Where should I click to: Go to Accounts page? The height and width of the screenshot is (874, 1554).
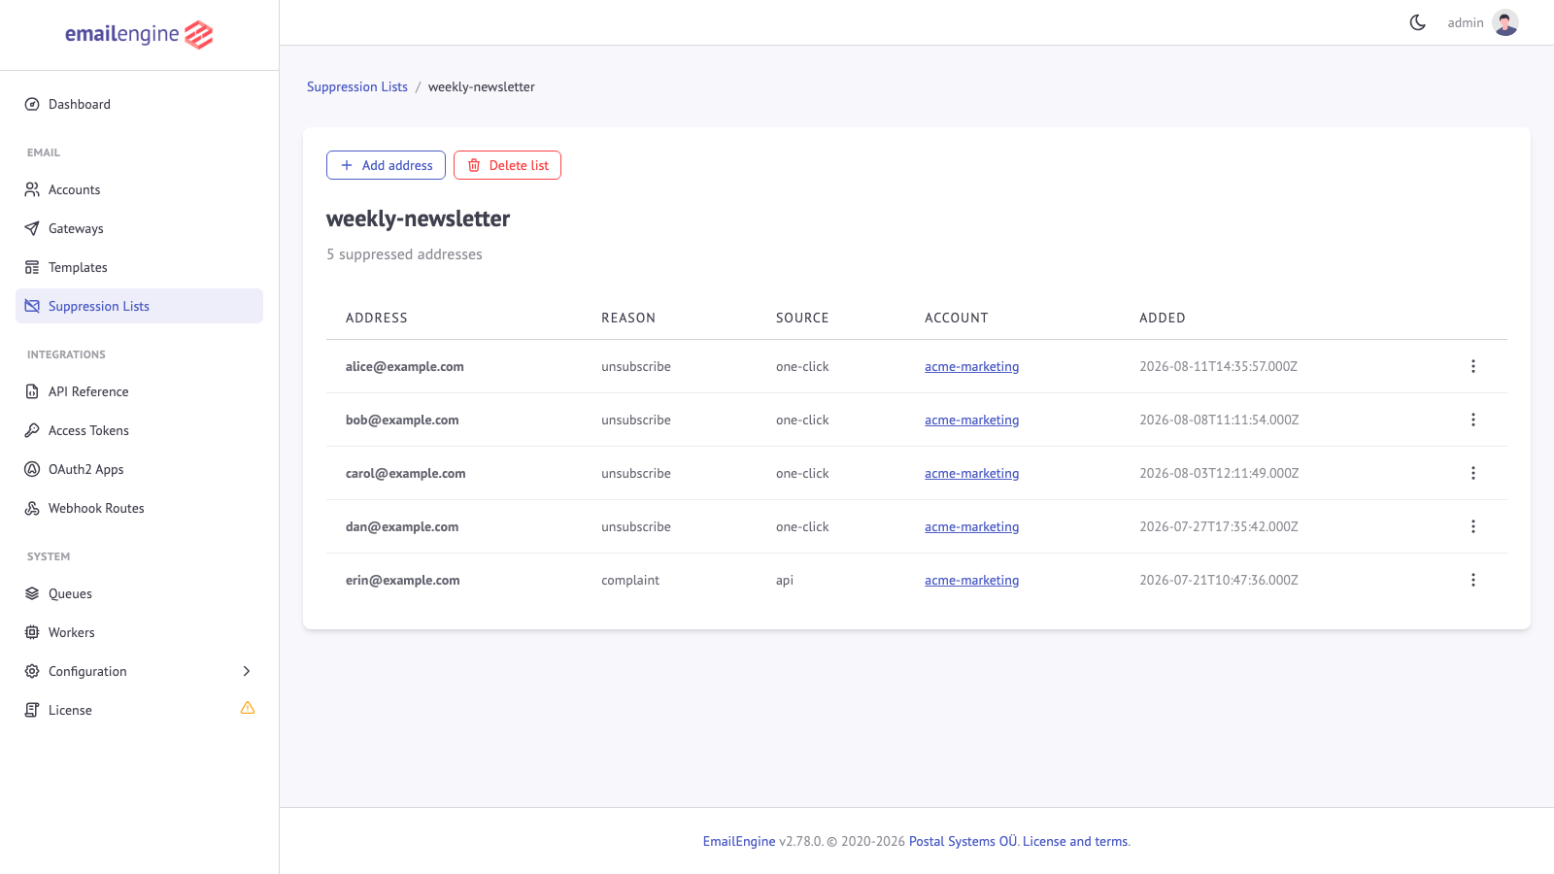click(139, 189)
